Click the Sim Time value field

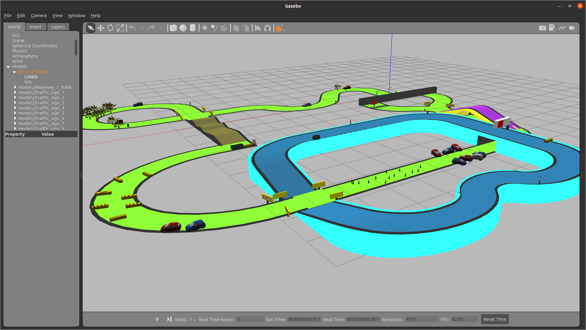[304, 319]
